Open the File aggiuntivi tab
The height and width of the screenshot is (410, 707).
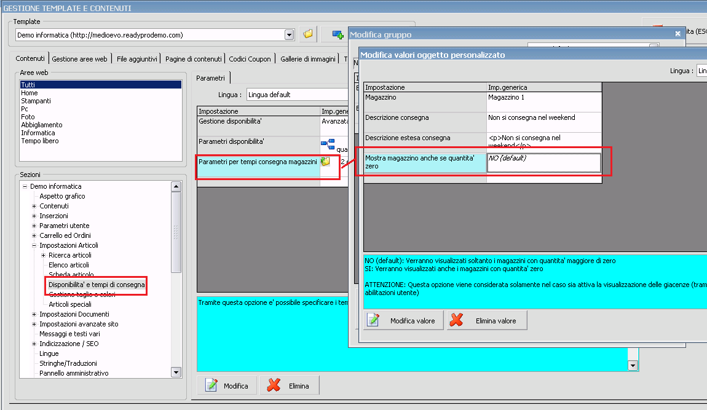coord(136,59)
